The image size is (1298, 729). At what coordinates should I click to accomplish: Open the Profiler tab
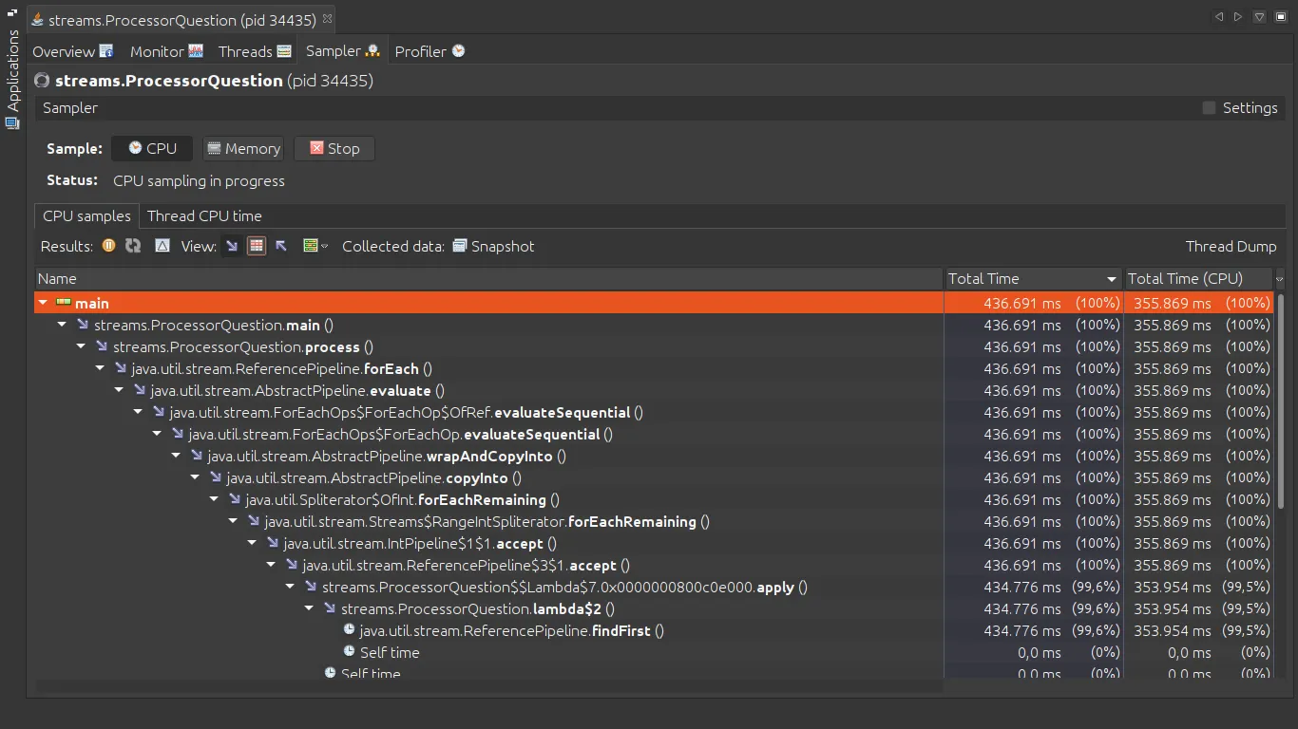[x=430, y=51]
